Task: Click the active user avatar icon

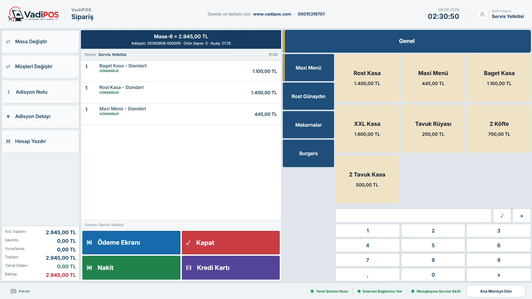Action: pyautogui.click(x=482, y=14)
